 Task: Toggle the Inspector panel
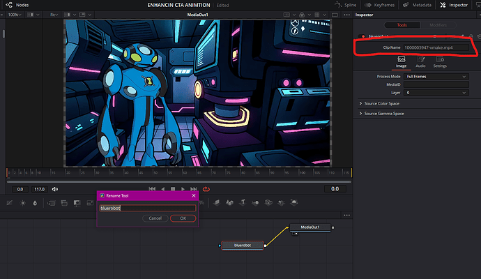(x=454, y=5)
